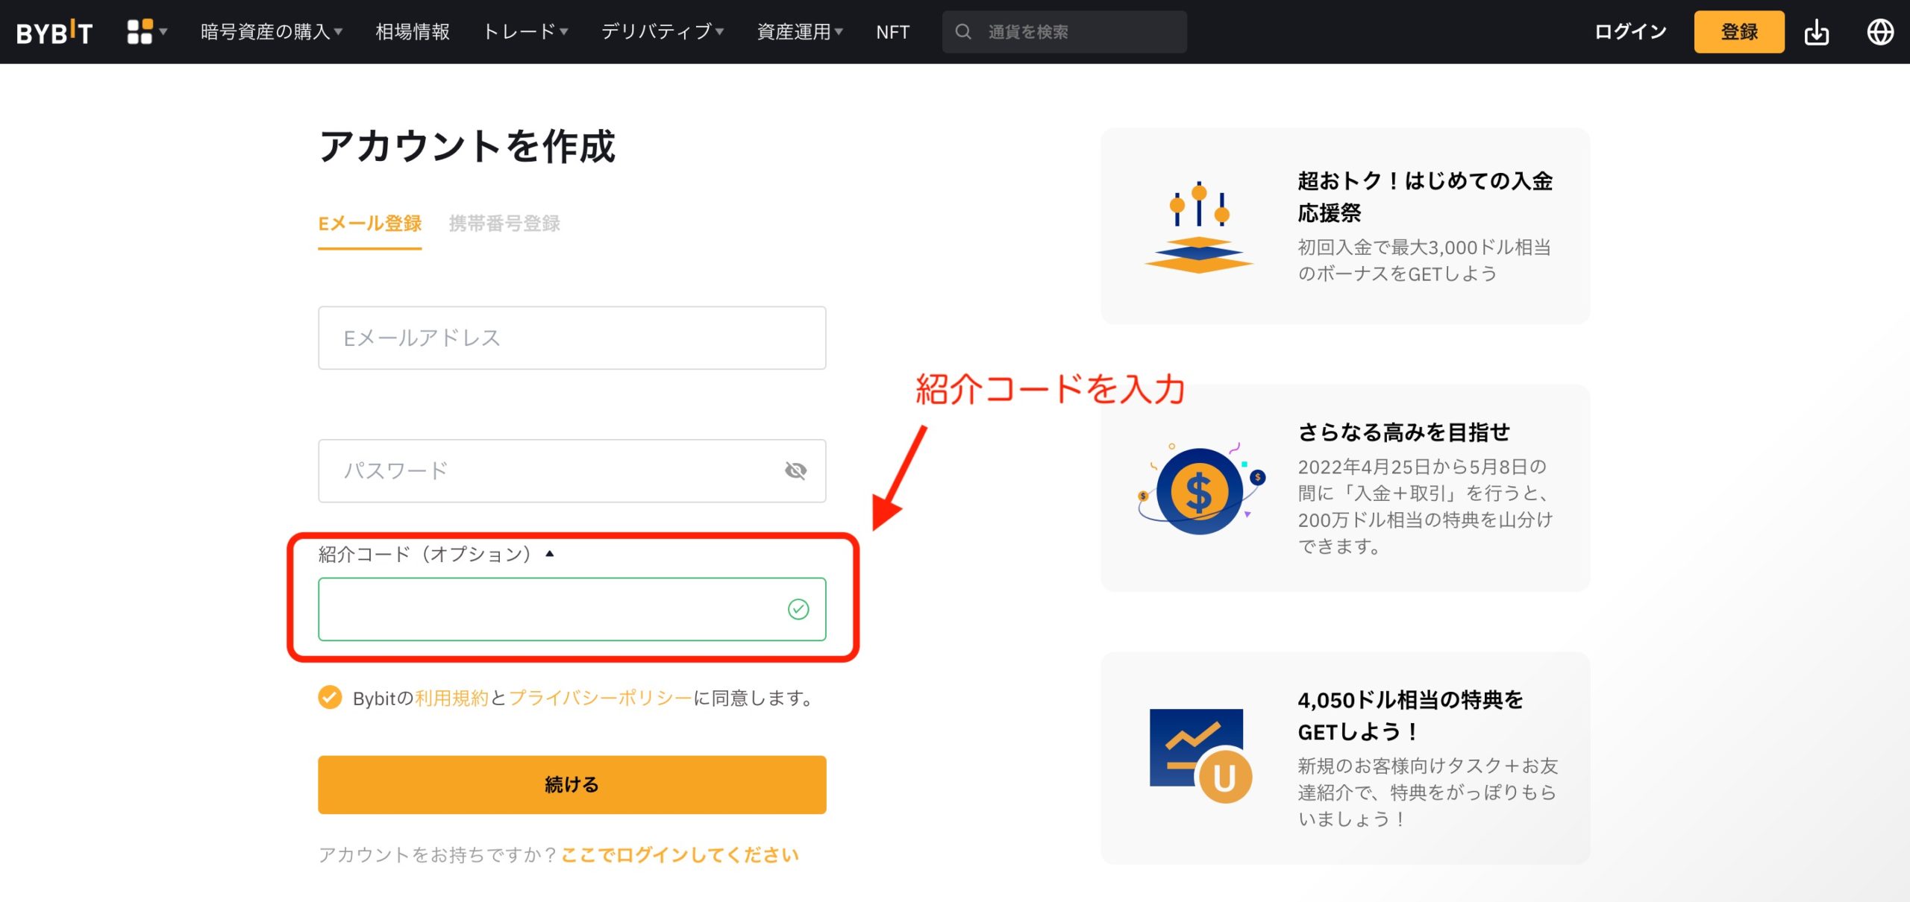Click アカウントを作成 heading
1910x902 pixels.
click(x=467, y=145)
